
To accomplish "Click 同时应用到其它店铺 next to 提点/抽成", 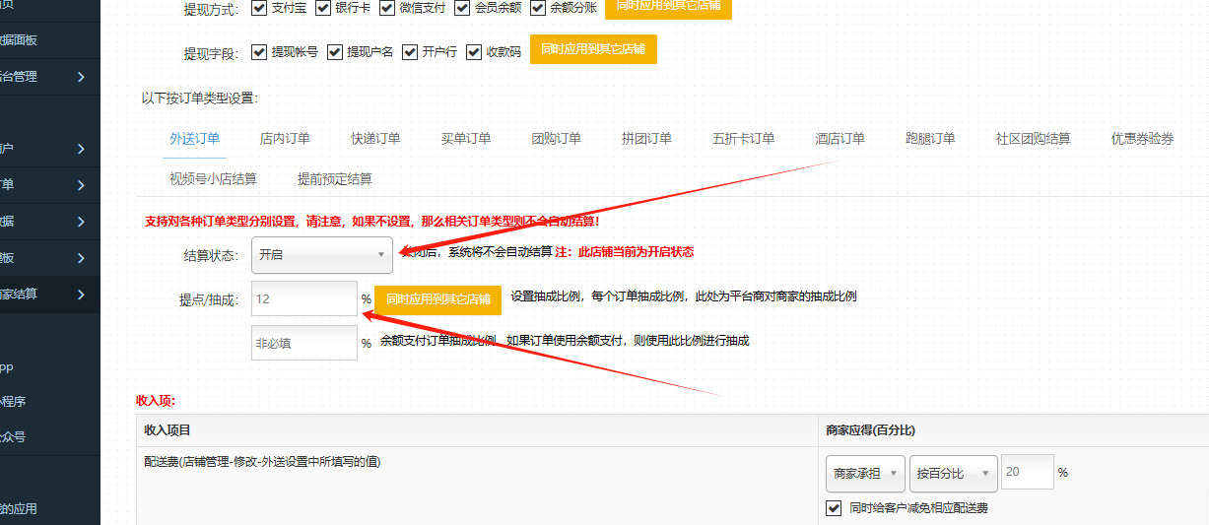I will pos(437,299).
